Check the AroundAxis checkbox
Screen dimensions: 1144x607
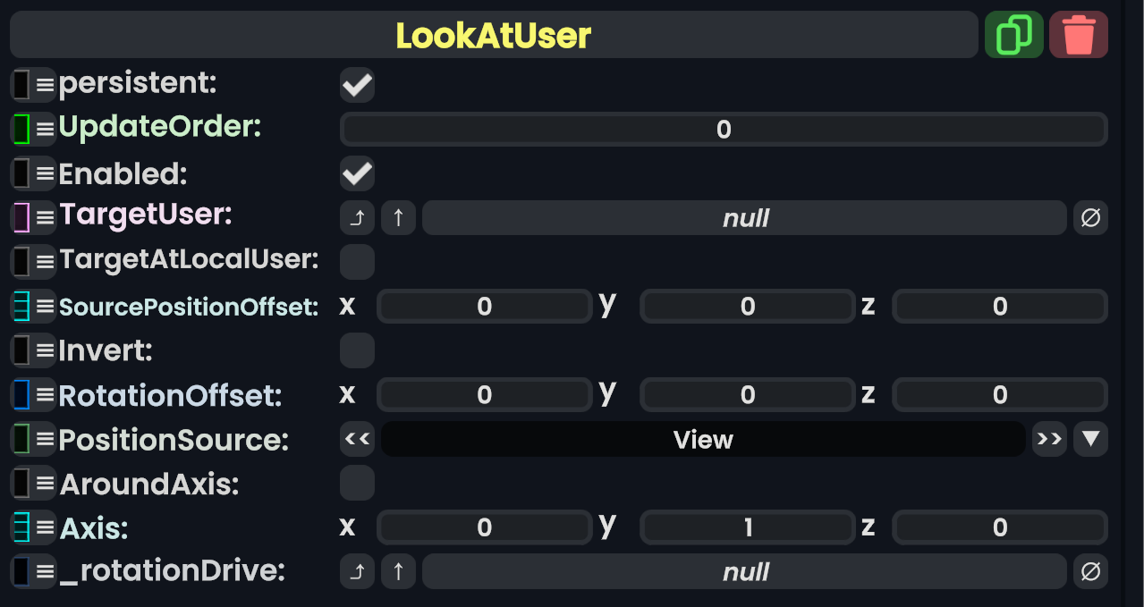click(x=357, y=484)
